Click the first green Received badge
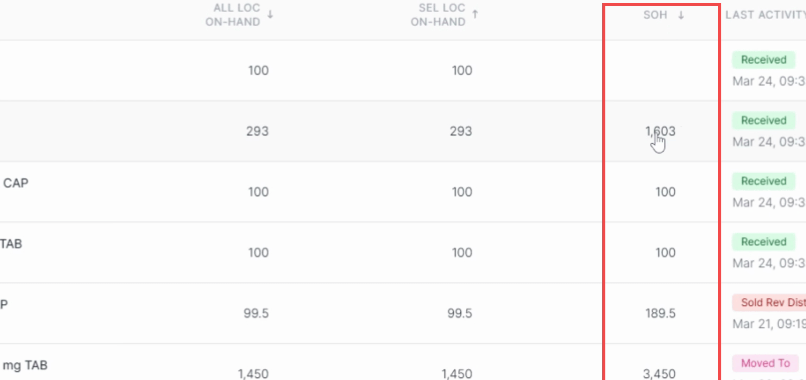Viewport: 806px width, 380px height. (763, 60)
